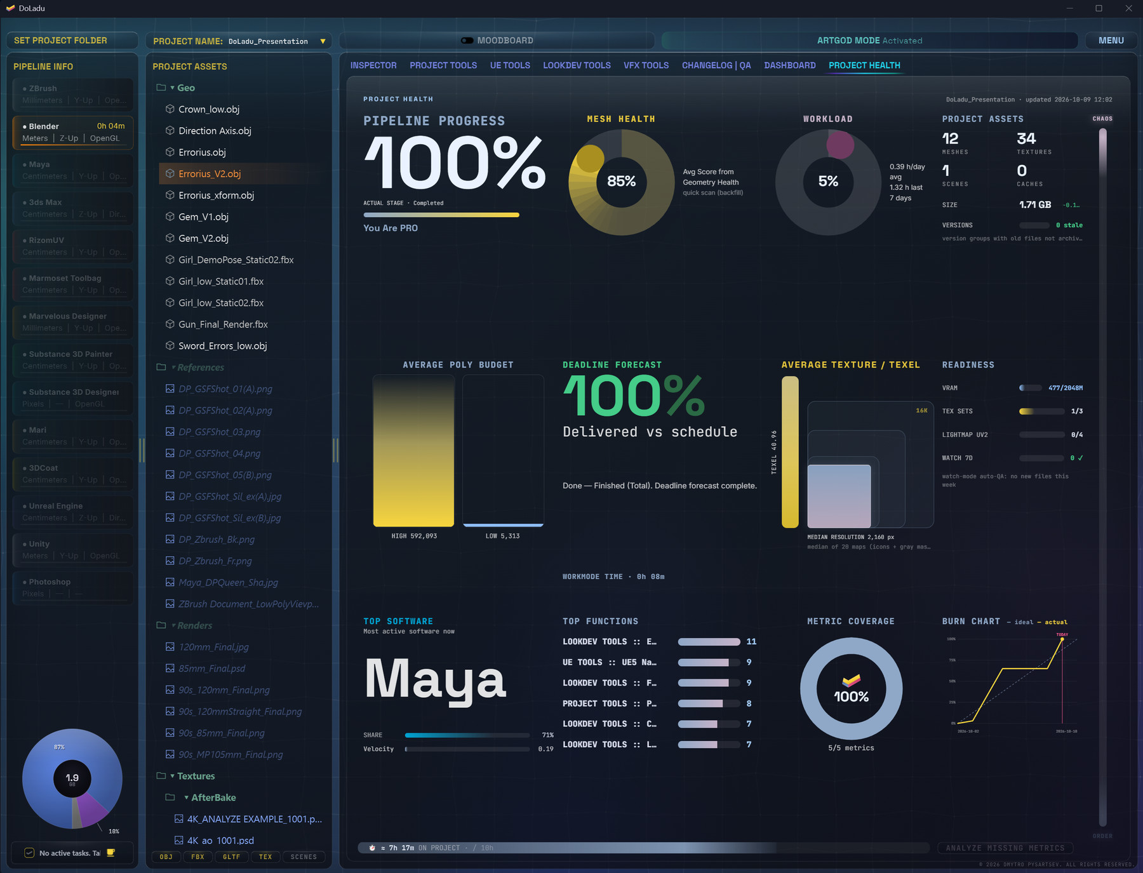Select the Blender pipeline card
This screenshot has height=873, width=1143.
click(x=73, y=132)
